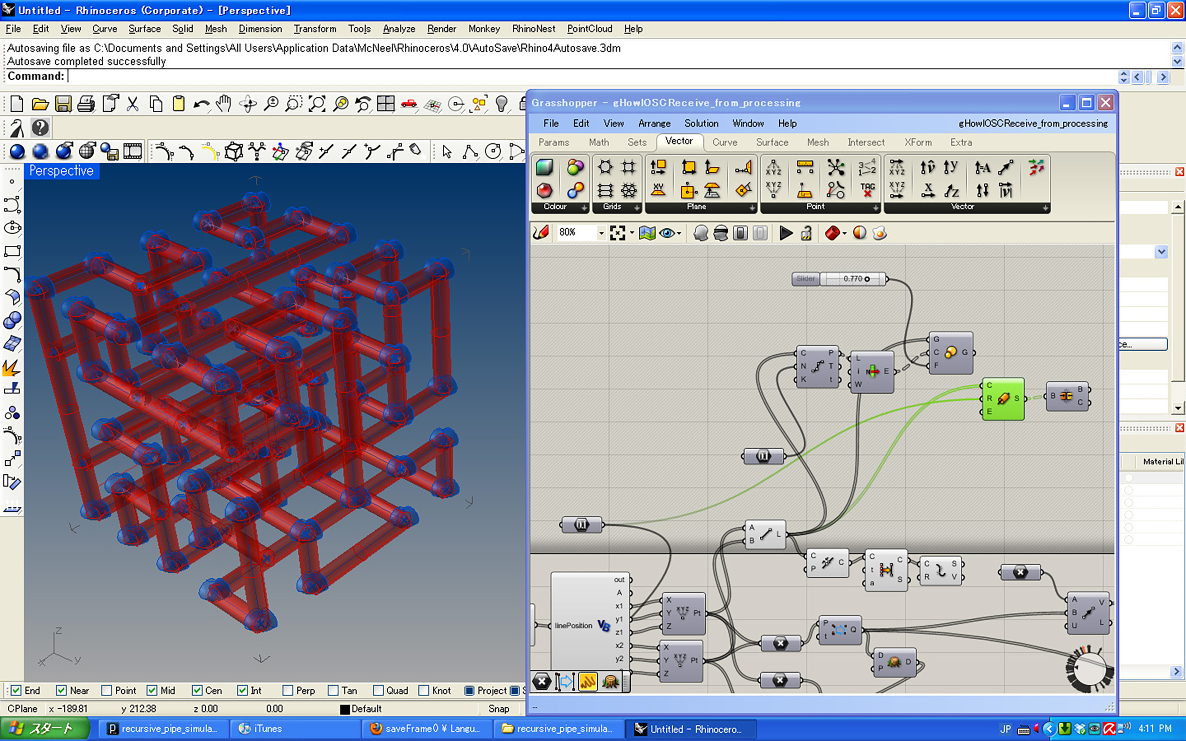Open the 80% zoom dropdown
1186x741 pixels.
pyautogui.click(x=601, y=233)
